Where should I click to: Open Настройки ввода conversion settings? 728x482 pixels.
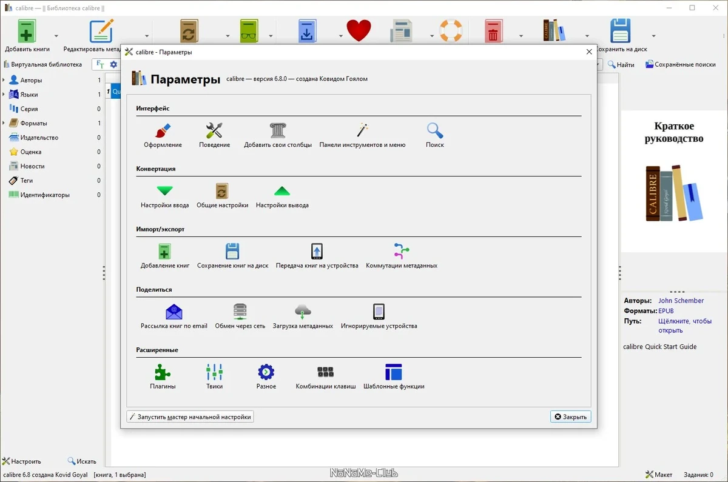(x=164, y=196)
